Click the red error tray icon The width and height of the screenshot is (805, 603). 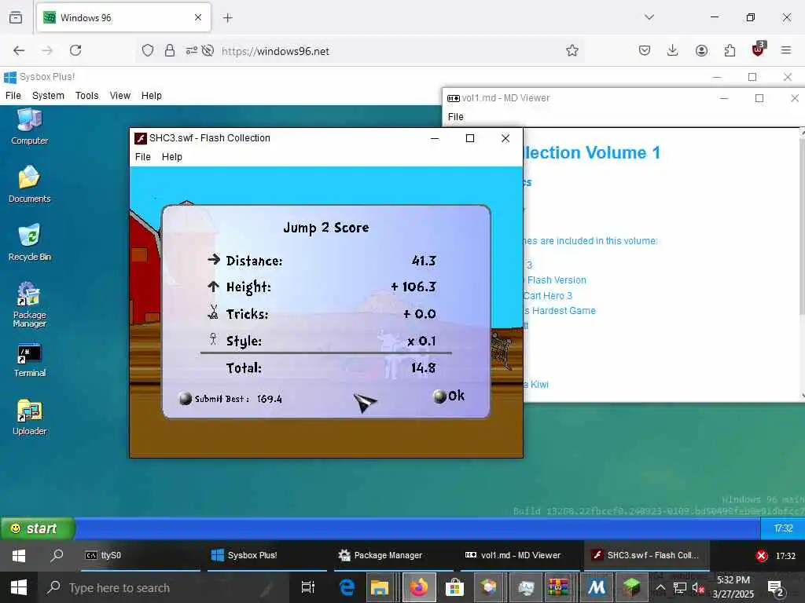(x=761, y=556)
